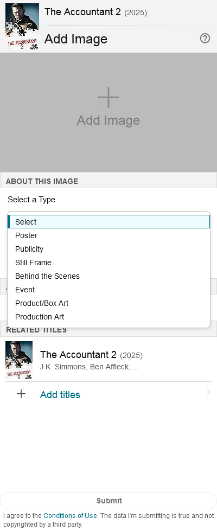Select Production Art image type
This screenshot has height=531, width=217.
[x=108, y=317]
